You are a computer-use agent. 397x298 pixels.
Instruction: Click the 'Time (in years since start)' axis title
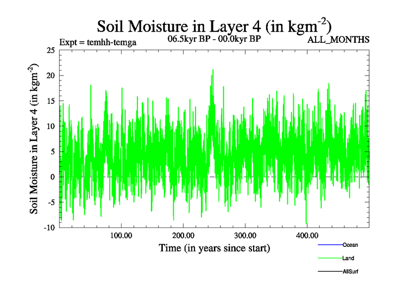(214, 247)
